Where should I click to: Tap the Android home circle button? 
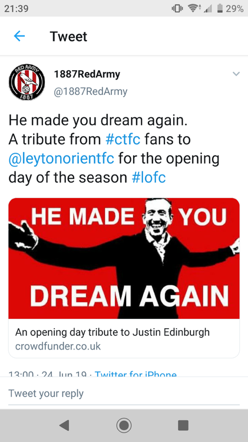124,425
